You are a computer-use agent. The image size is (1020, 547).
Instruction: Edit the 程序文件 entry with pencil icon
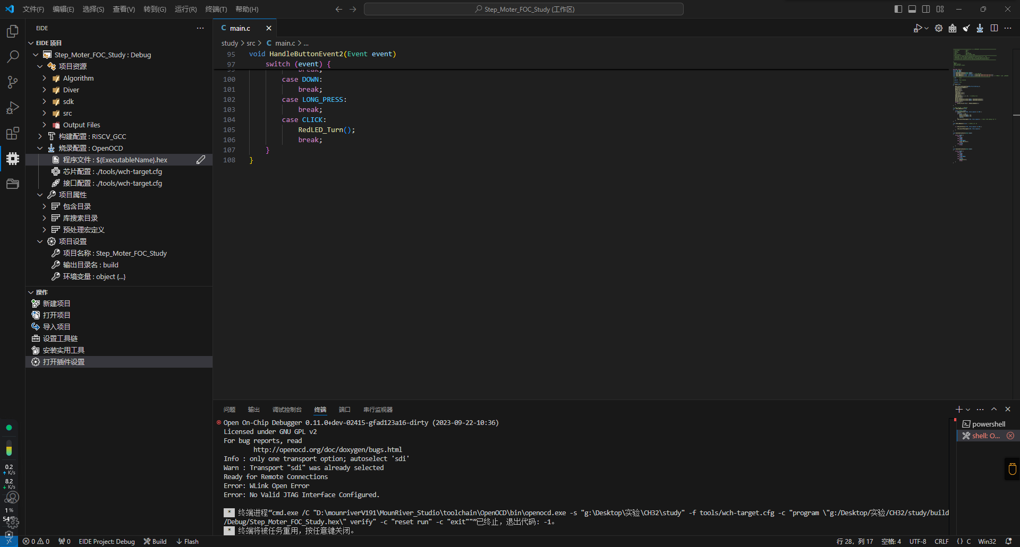(x=201, y=160)
